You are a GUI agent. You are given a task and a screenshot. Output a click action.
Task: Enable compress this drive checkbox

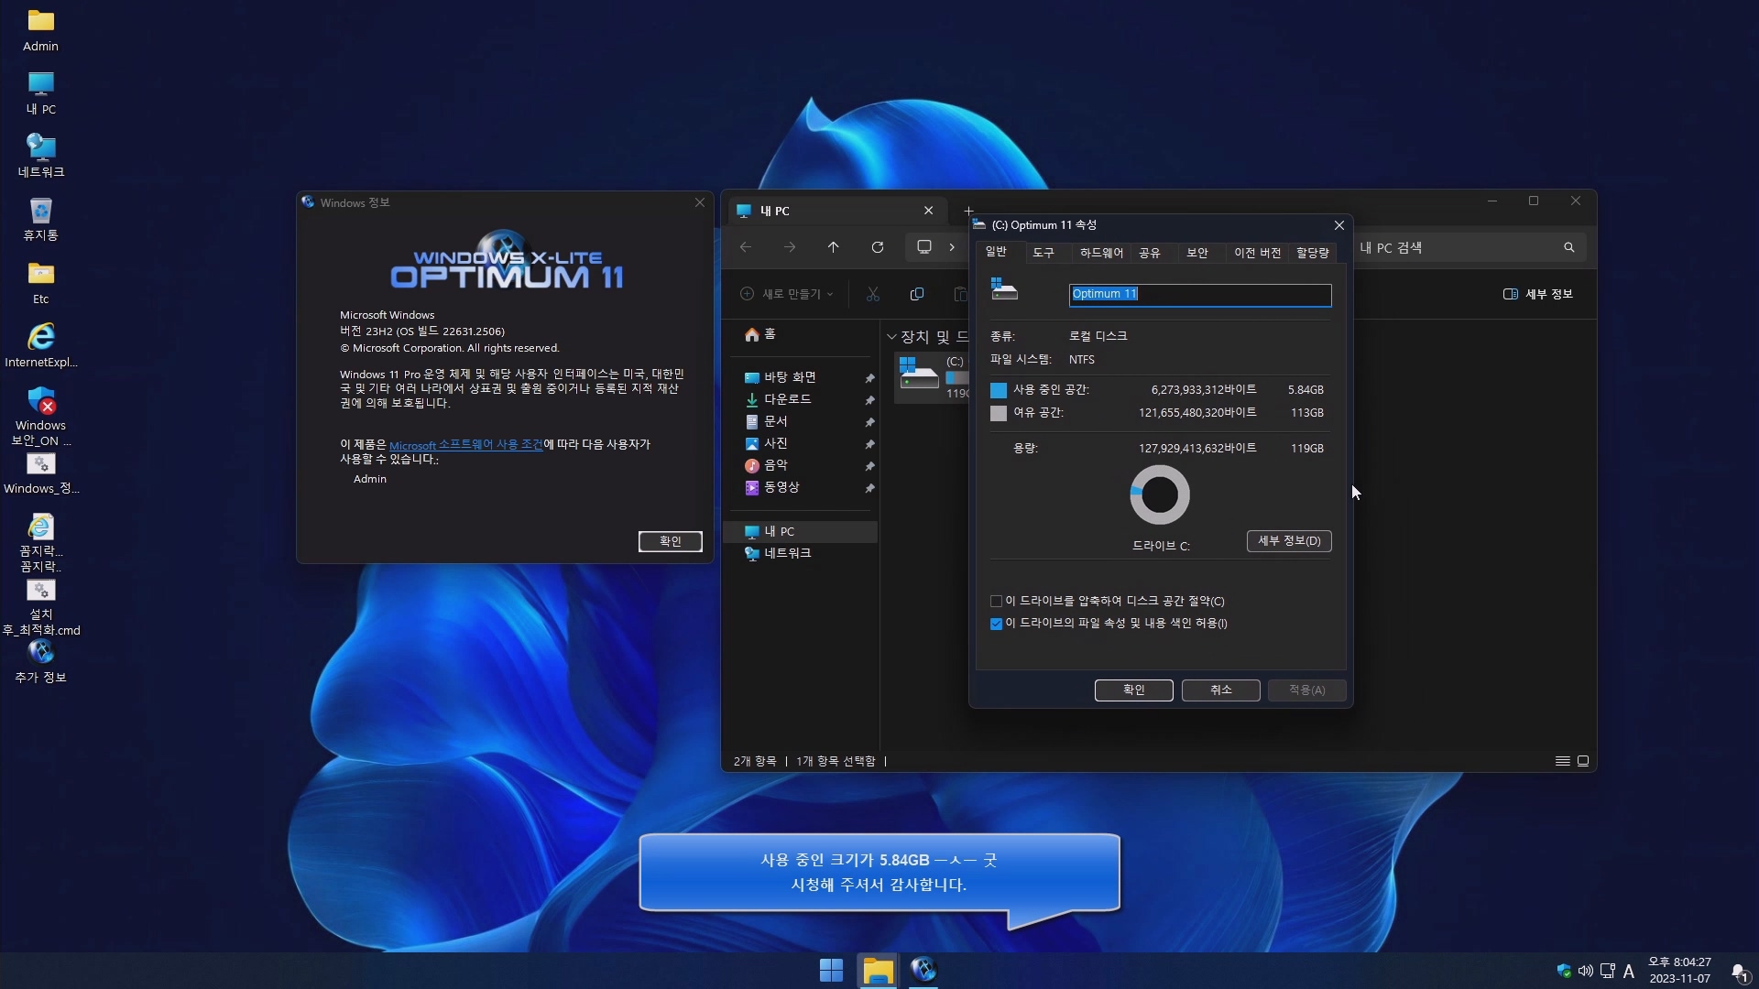pos(997,602)
